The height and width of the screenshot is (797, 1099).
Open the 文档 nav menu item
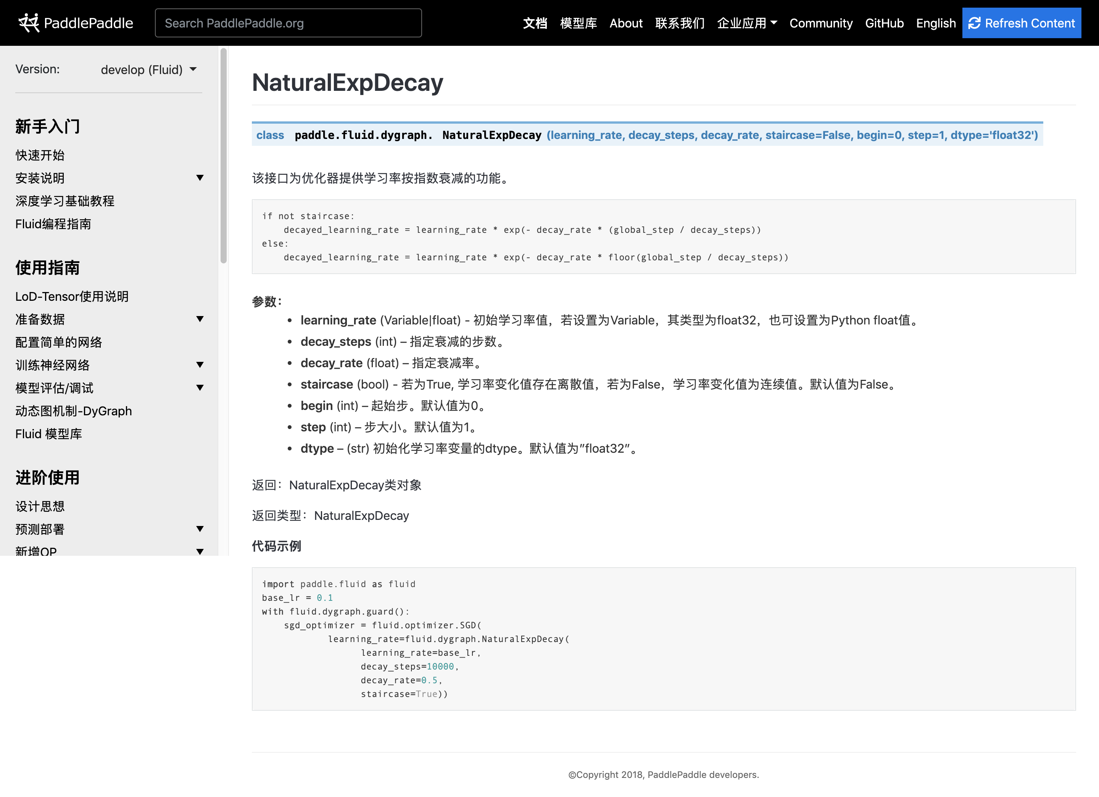point(535,23)
